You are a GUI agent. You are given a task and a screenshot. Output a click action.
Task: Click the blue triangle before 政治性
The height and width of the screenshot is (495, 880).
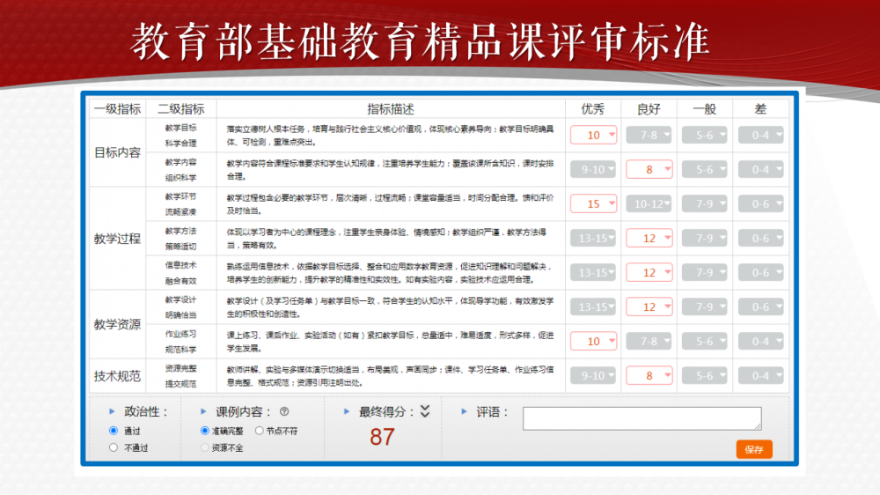112,411
